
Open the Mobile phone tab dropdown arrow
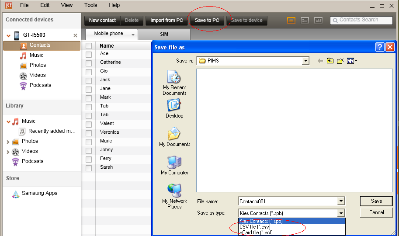[x=133, y=35]
